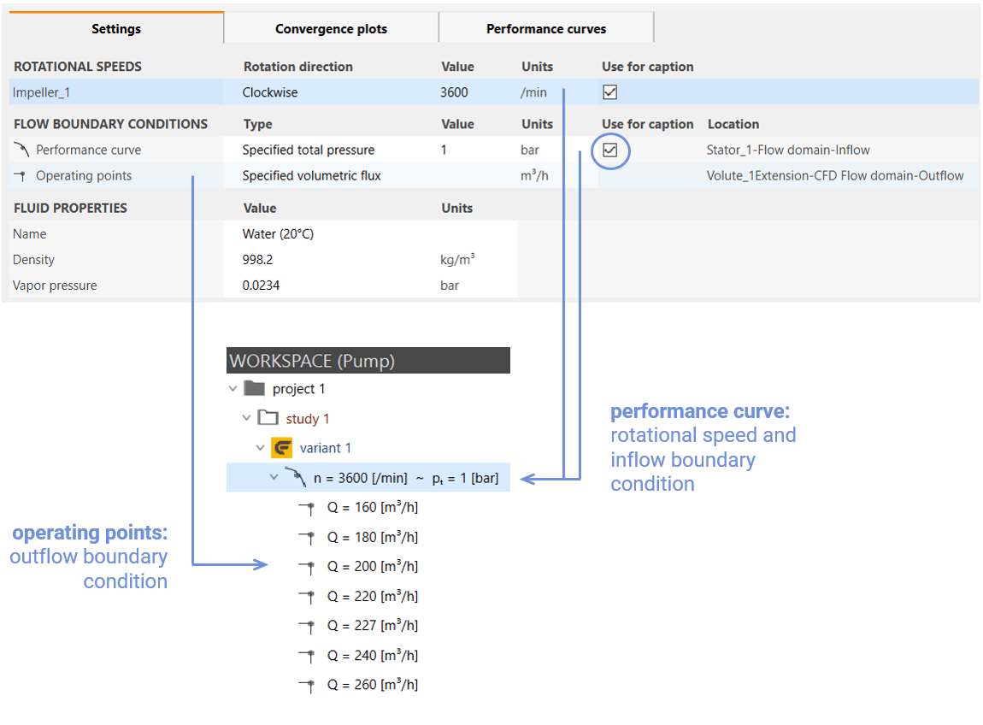Screen dimensions: 983x725
Task: Click the Operating points row icon
Action: [x=20, y=176]
